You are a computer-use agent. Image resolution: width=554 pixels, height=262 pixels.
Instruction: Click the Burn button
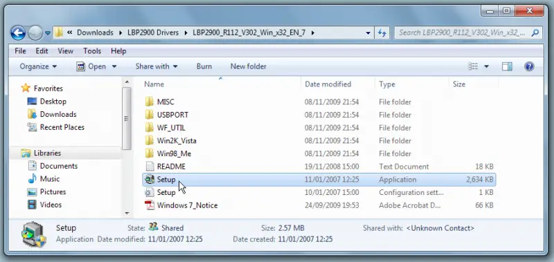204,66
